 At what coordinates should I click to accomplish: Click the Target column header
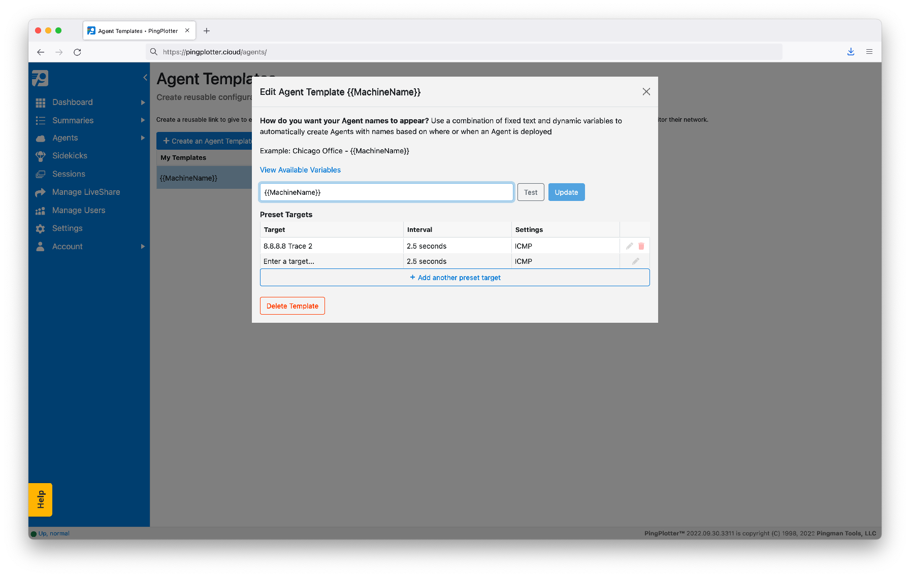pyautogui.click(x=332, y=230)
